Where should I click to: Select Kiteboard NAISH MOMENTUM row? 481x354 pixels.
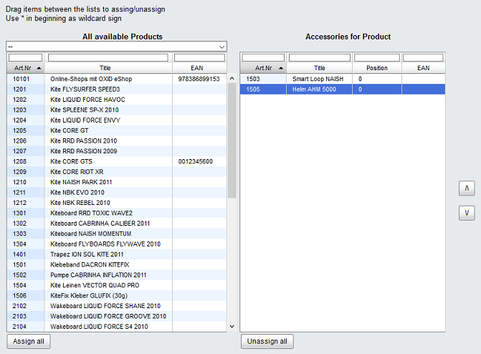[x=117, y=234]
